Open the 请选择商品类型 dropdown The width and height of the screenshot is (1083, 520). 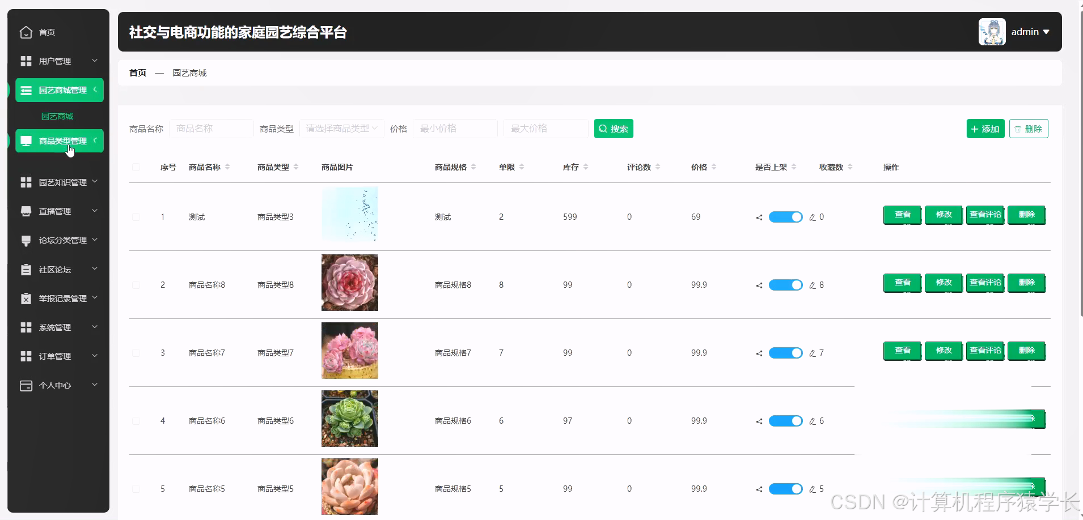pyautogui.click(x=340, y=129)
